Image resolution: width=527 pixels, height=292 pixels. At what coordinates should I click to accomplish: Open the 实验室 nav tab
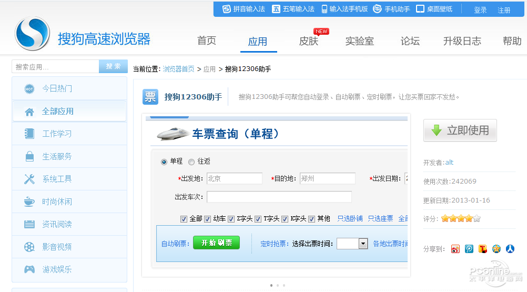point(360,41)
